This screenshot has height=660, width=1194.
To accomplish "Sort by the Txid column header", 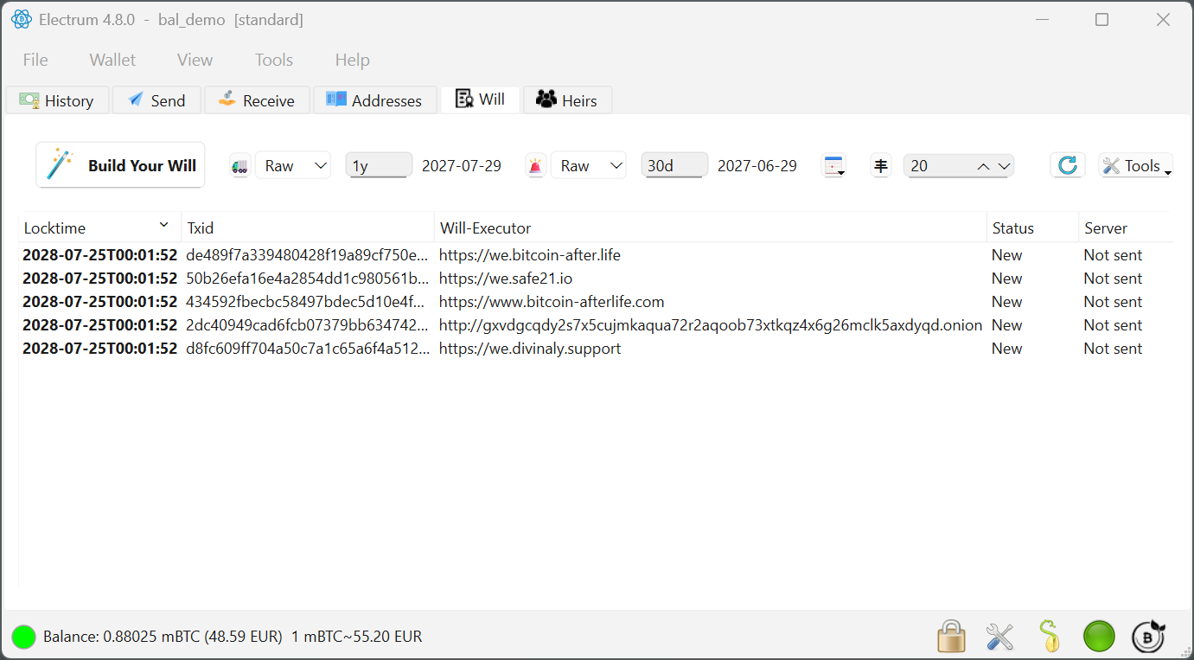I will (x=308, y=228).
